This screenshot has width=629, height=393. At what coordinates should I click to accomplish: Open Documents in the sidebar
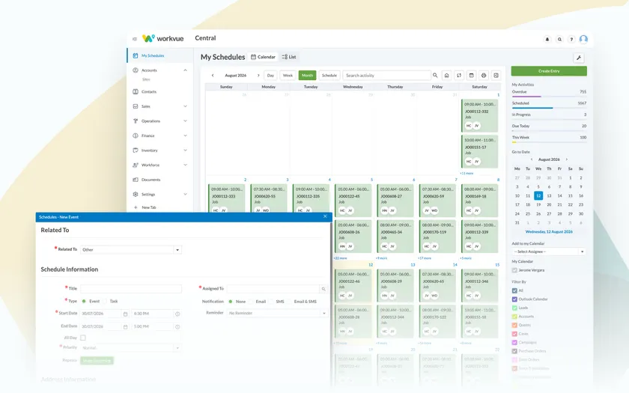(151, 180)
